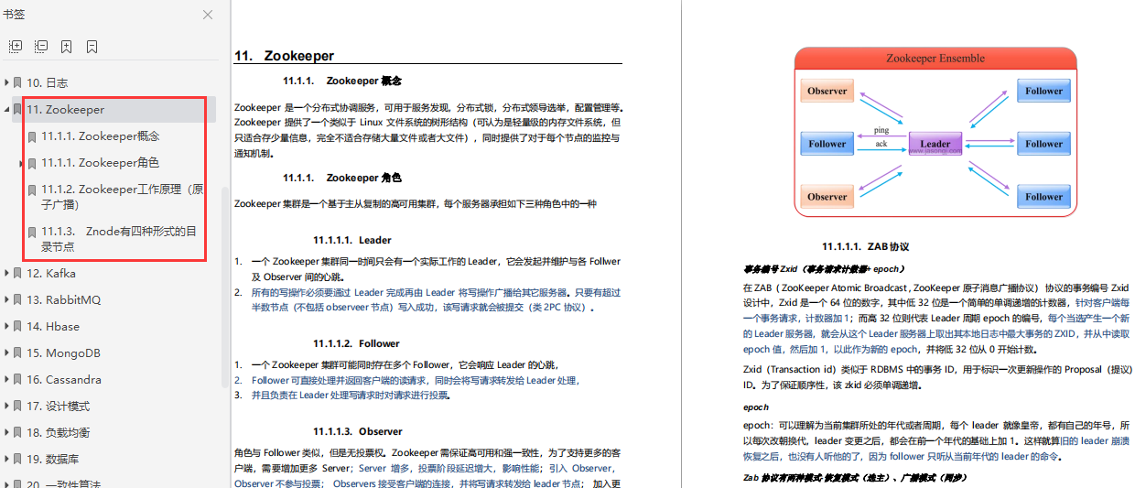Expand the 18. 负载均衡 bookmark
The width and height of the screenshot is (1135, 488).
click(x=6, y=432)
